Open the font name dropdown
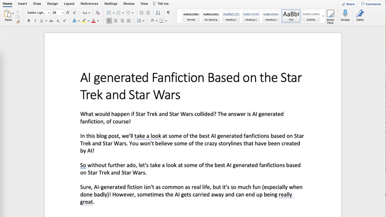 tap(49, 13)
